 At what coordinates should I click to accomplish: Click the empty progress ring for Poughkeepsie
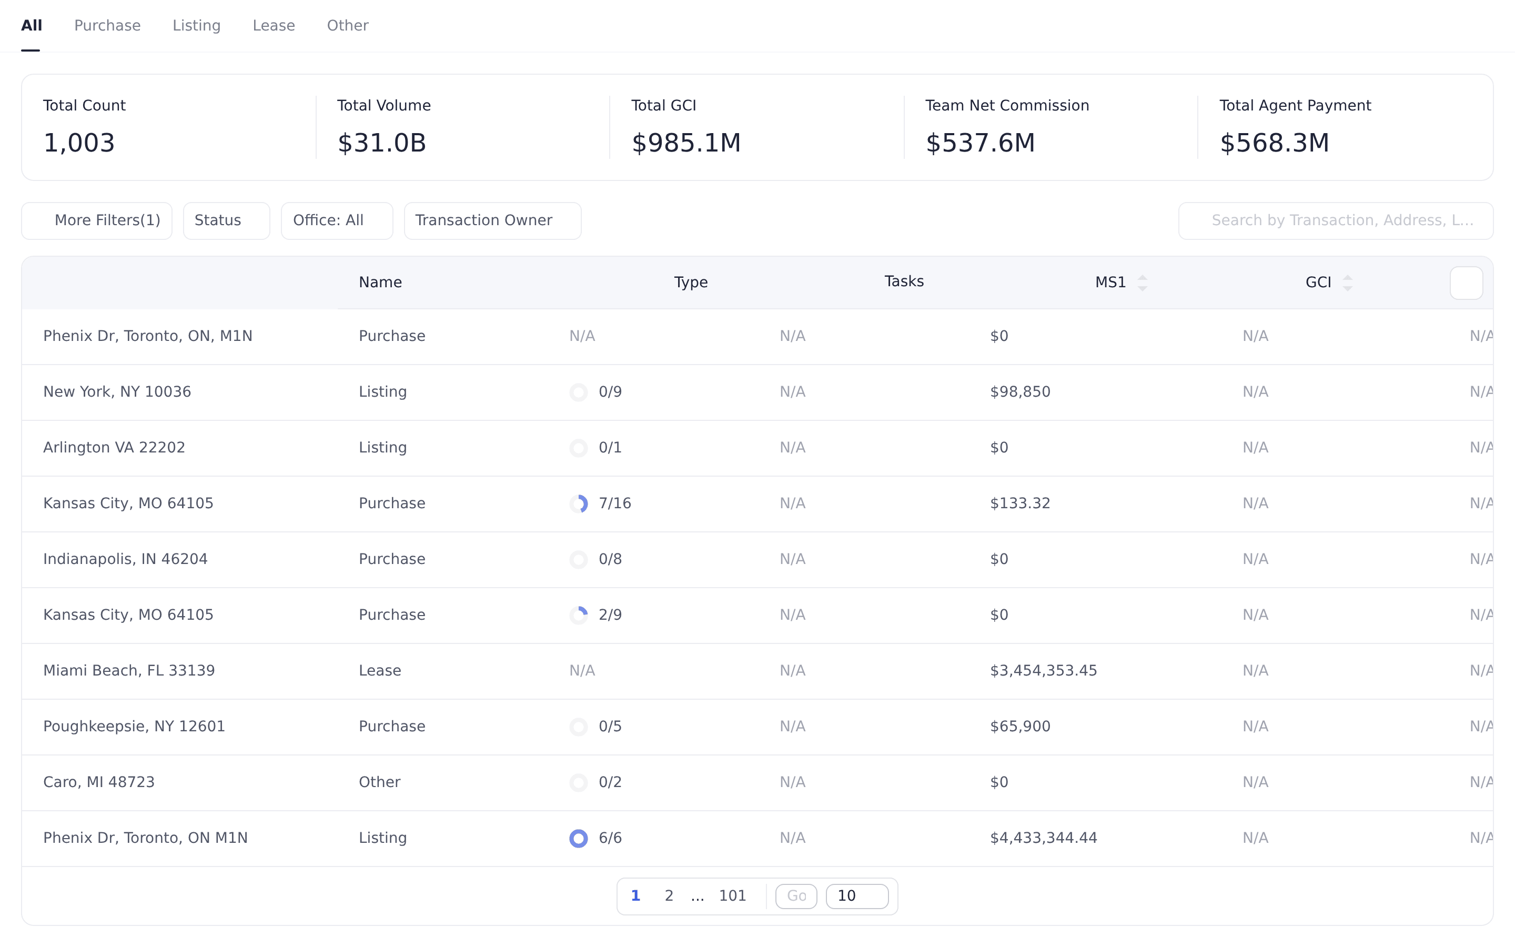tap(579, 727)
